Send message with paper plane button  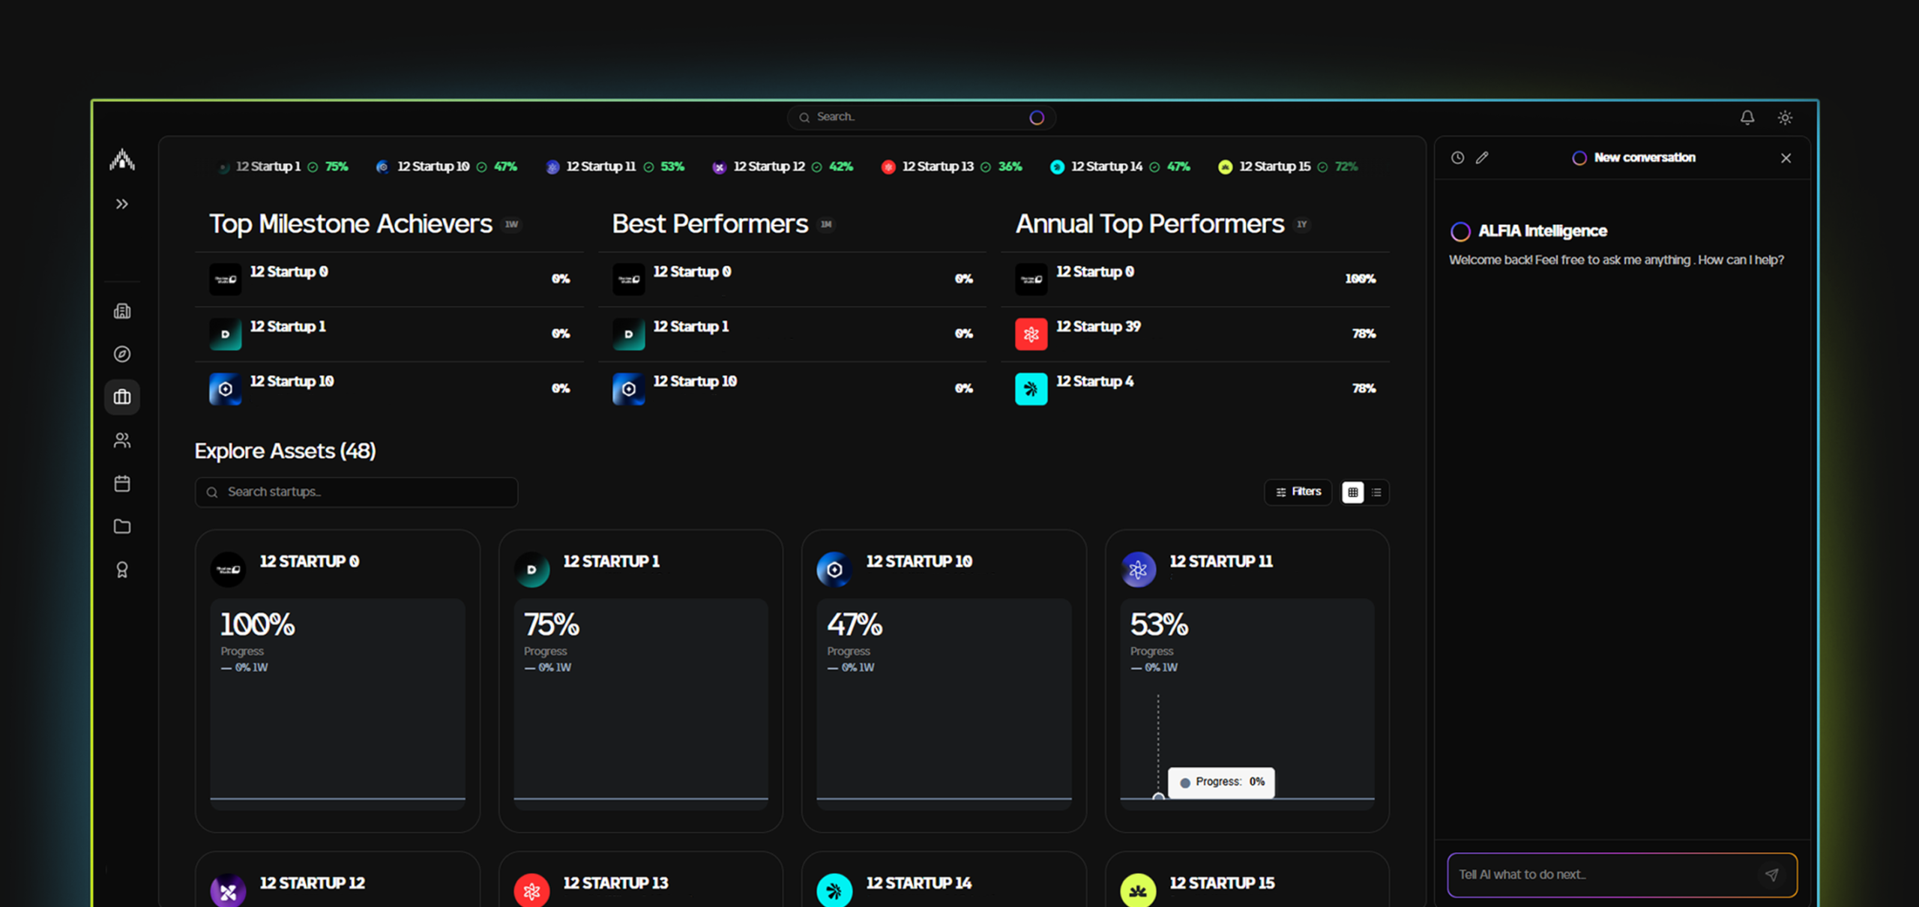[1771, 875]
